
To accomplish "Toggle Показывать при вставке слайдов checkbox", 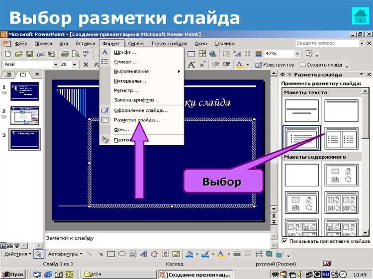I will tap(284, 241).
